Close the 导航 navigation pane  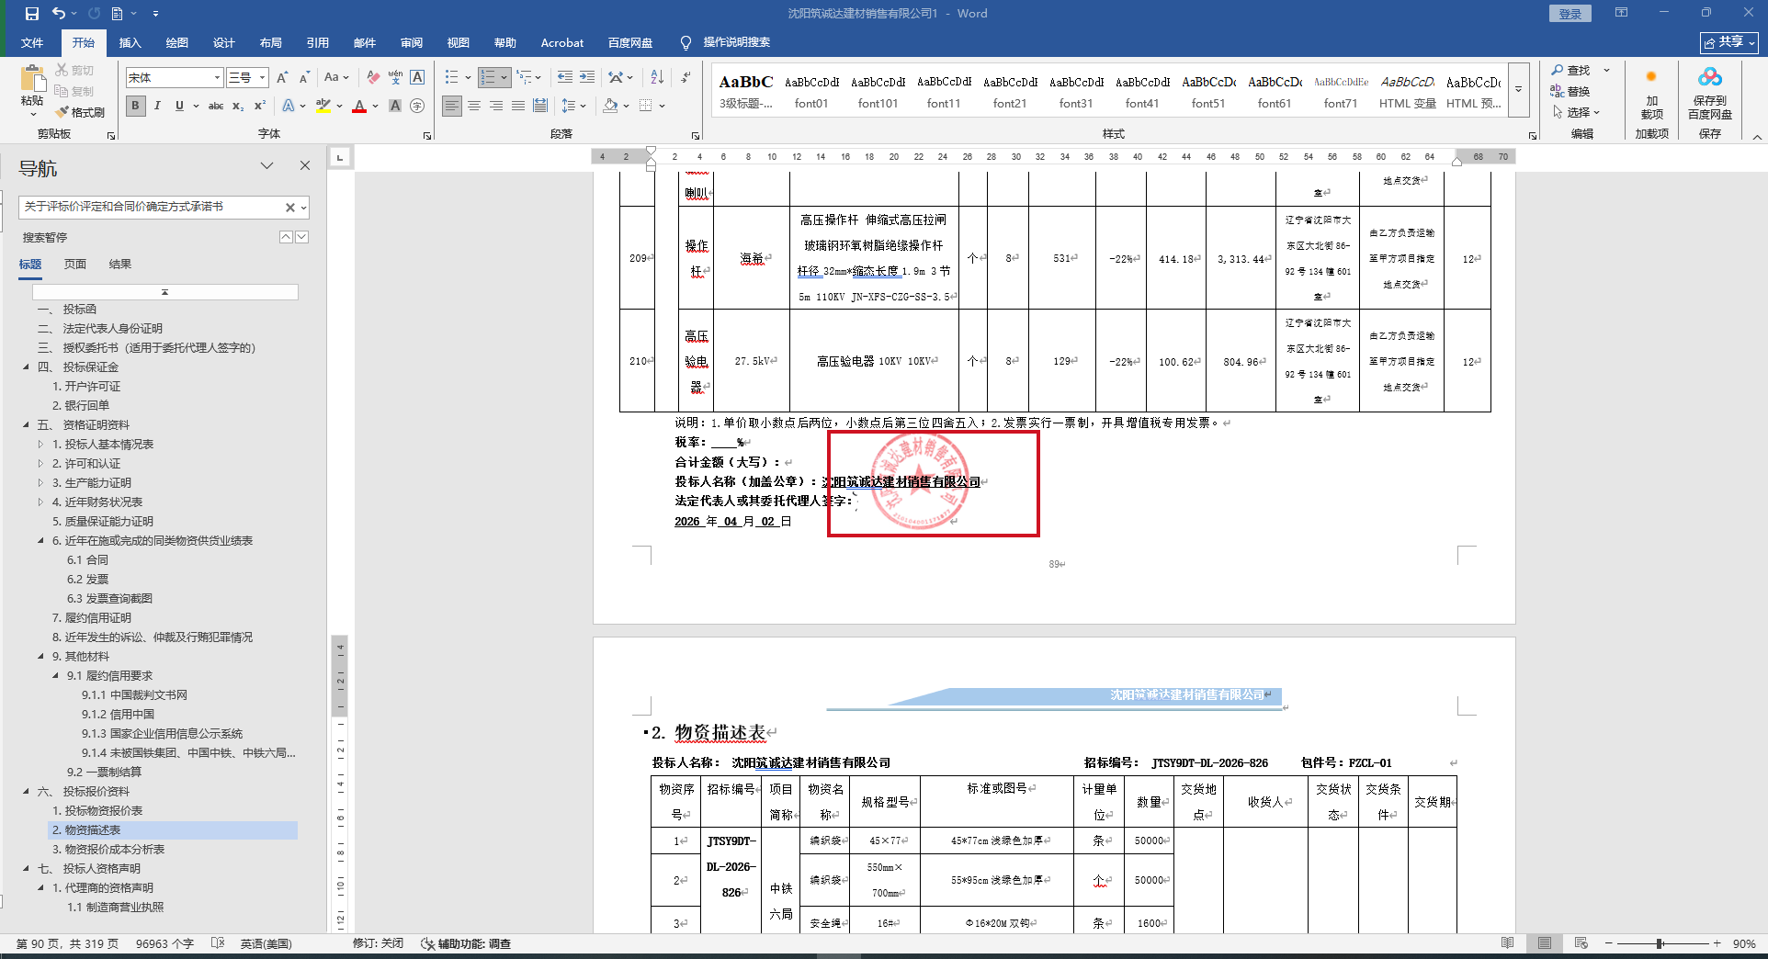click(x=305, y=166)
